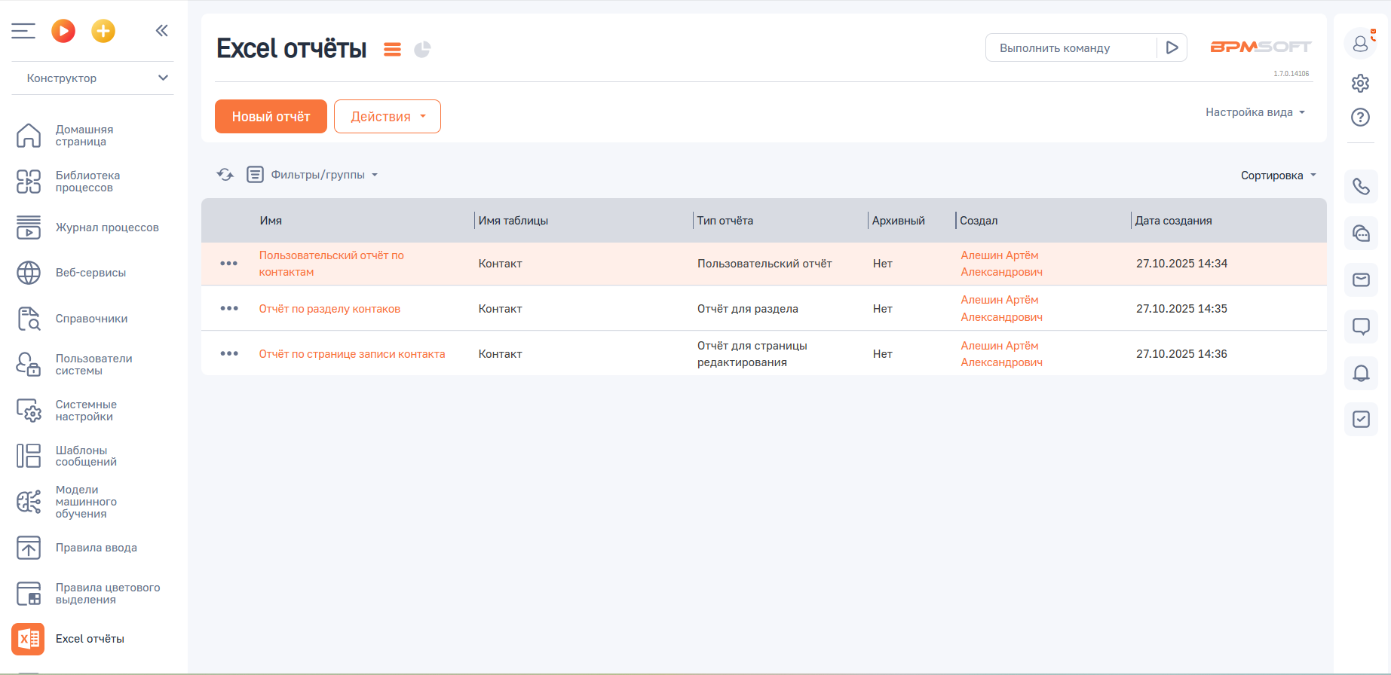Click the Новый отчёт button
The image size is (1391, 675).
271,117
